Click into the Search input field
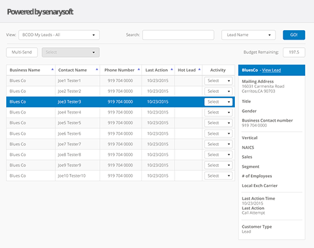Screen dimensions: 314x248 [x=178, y=35]
